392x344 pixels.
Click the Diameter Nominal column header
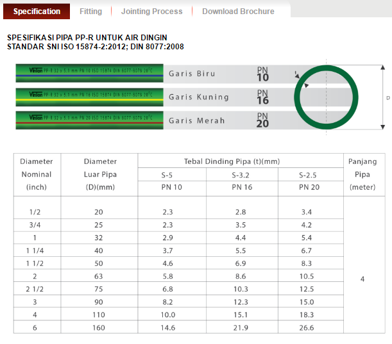click(37, 174)
